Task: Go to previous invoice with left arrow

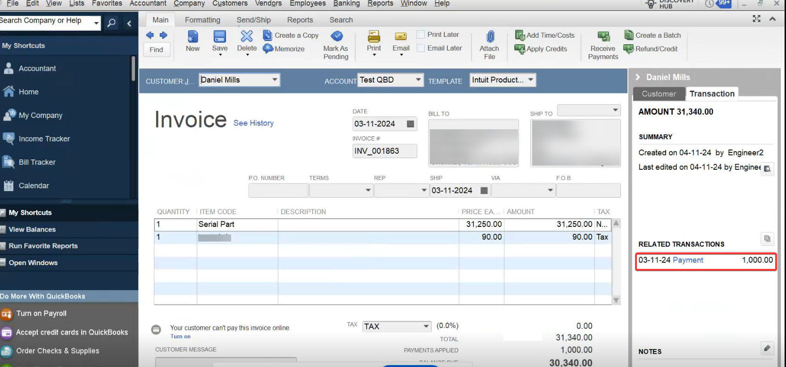Action: point(150,35)
